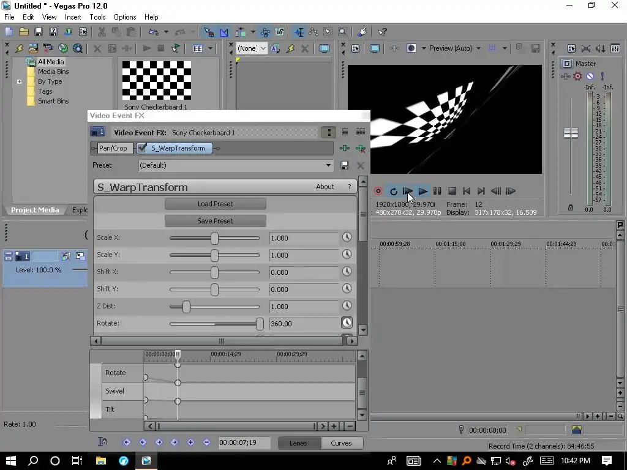The image size is (627, 470).
Task: Click Split Screen View icon in preview
Action: 411,48
